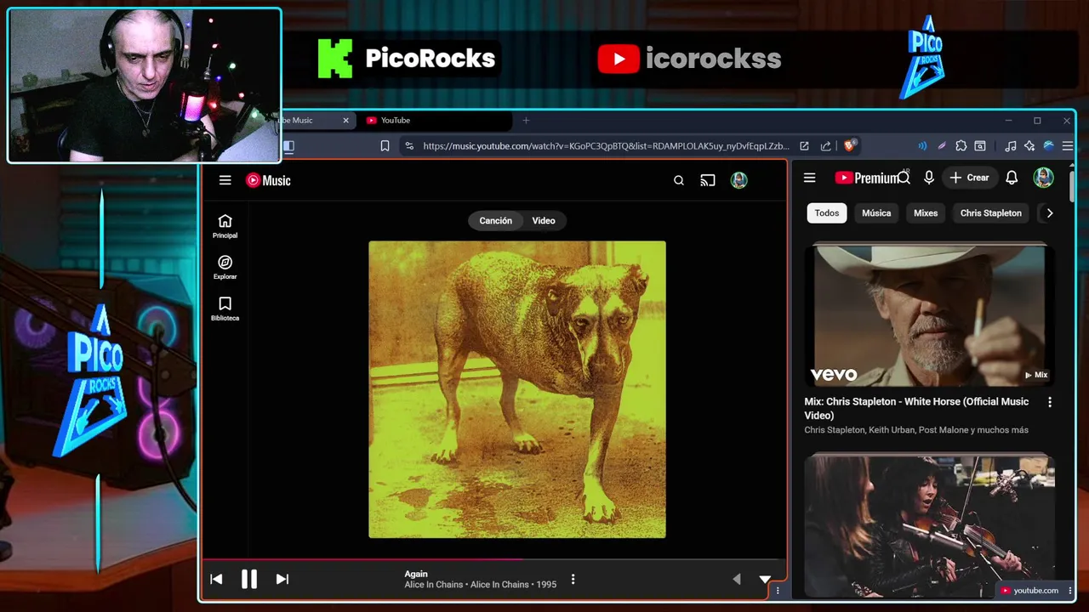1089x612 pixels.
Task: Open options for the Chris Stapleton mix
Action: pos(1050,402)
